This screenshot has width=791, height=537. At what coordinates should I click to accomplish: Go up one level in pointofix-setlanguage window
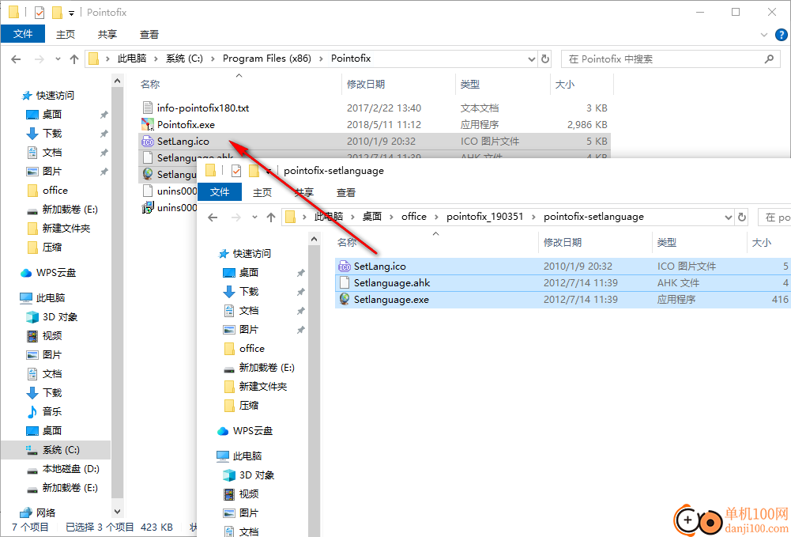(271, 217)
